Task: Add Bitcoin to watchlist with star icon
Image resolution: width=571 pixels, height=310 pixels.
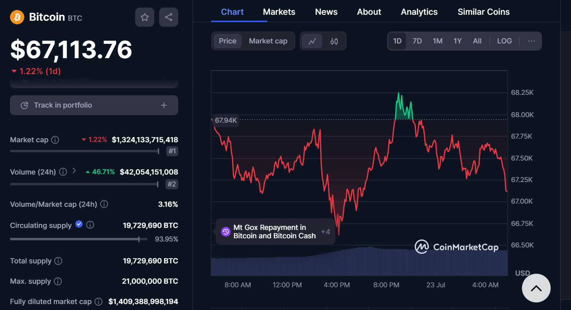Action: coord(145,17)
